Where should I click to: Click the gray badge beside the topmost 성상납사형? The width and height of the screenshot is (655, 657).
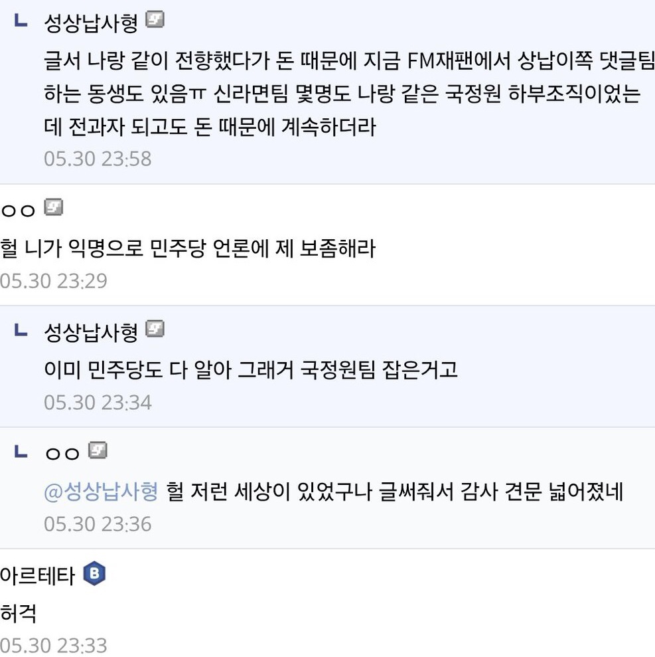155,21
